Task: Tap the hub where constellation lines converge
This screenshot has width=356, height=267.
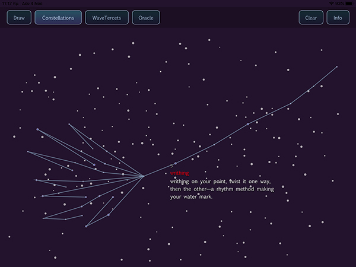Action: [x=143, y=176]
